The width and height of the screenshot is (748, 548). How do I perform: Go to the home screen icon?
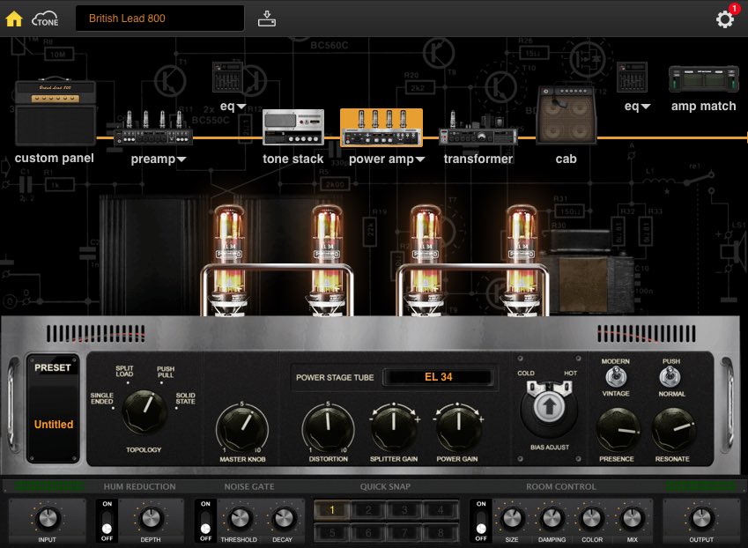tap(14, 19)
